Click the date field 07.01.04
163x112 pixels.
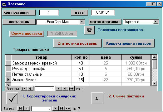[103, 12]
